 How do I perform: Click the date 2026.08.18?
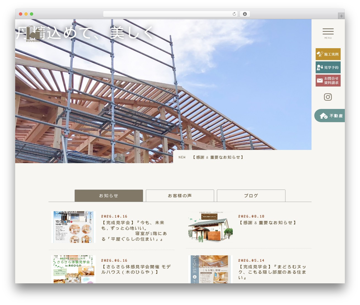pos(251,216)
